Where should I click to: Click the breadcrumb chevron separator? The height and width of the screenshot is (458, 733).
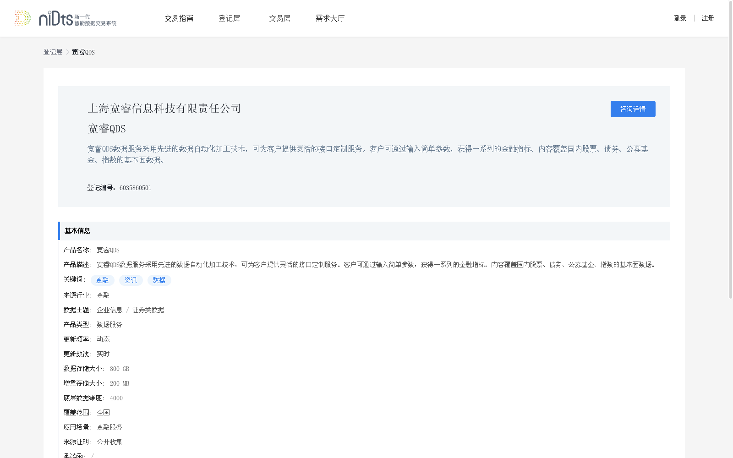click(x=67, y=52)
